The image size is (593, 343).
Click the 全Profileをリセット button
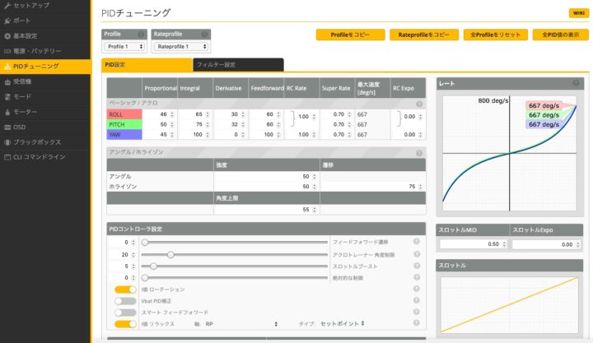(x=494, y=35)
